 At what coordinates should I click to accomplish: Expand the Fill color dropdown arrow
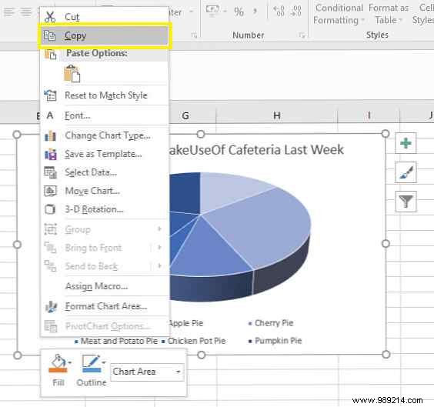[x=70, y=362]
